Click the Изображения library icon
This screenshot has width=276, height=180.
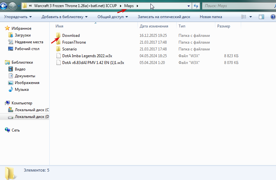pyautogui.click(x=11, y=83)
